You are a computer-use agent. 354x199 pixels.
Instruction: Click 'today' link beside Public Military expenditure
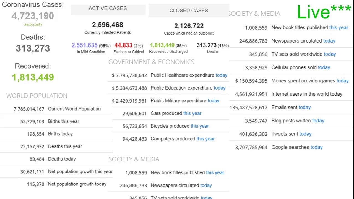point(214,101)
